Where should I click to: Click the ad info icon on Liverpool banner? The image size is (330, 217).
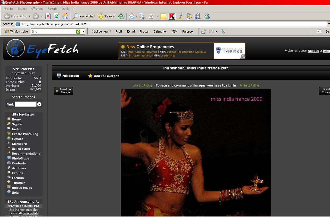tap(243, 56)
